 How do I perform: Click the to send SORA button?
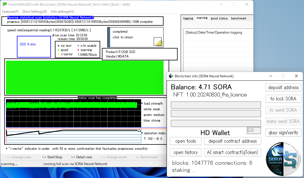(x=283, y=110)
